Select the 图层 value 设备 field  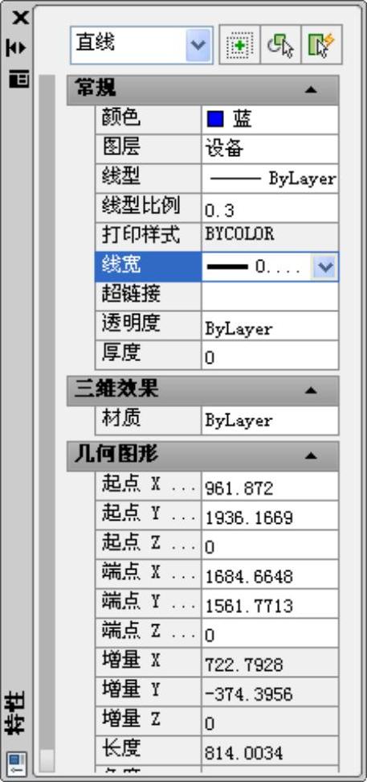click(270, 149)
